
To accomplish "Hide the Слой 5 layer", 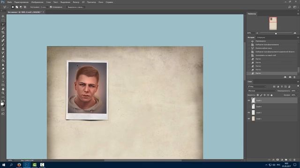I will point(249,100).
